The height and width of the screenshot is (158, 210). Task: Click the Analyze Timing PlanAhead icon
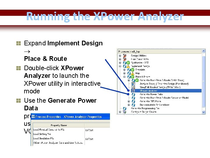(133, 84)
